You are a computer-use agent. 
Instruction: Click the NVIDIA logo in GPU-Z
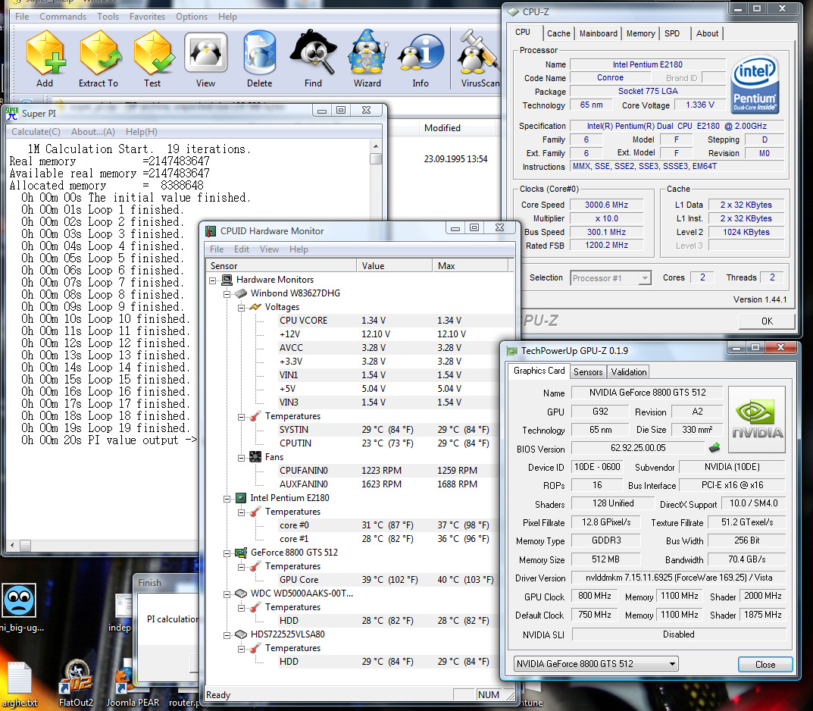[x=757, y=419]
